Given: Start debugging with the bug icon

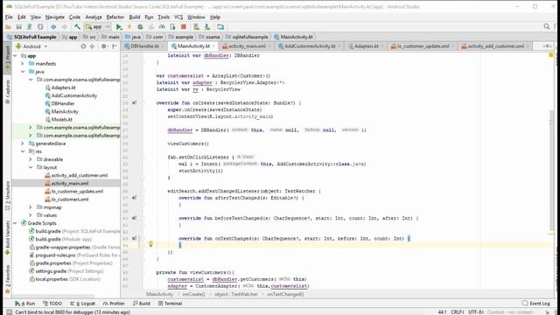Looking at the screenshot, I should 140,27.
